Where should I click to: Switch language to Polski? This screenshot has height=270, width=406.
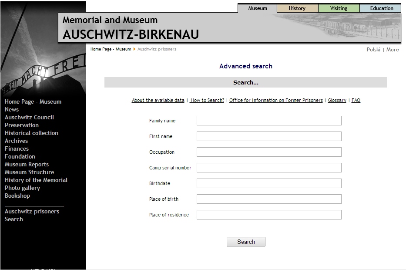click(373, 50)
